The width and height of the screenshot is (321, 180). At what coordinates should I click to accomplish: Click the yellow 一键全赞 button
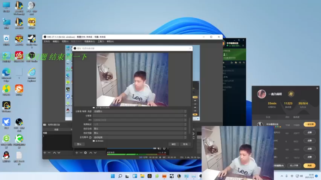(309, 124)
